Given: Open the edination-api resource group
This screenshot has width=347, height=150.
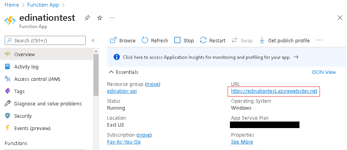Looking at the screenshot, I should pyautogui.click(x=122, y=91).
